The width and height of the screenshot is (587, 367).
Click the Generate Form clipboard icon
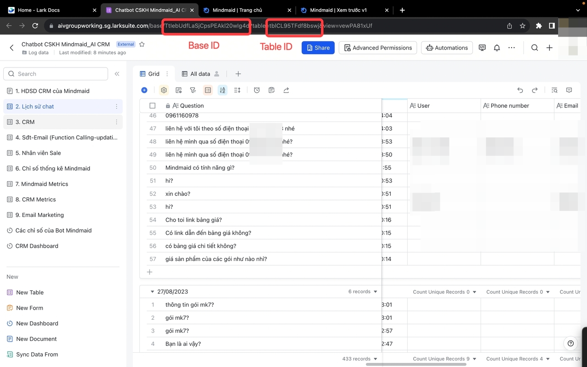[x=271, y=90]
